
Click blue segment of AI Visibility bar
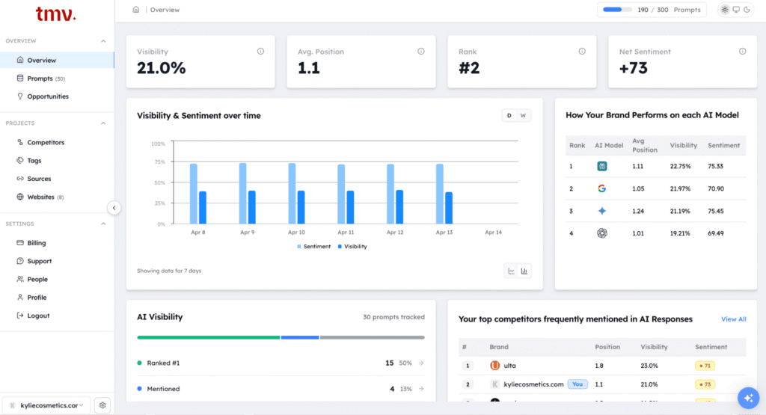[300, 337]
